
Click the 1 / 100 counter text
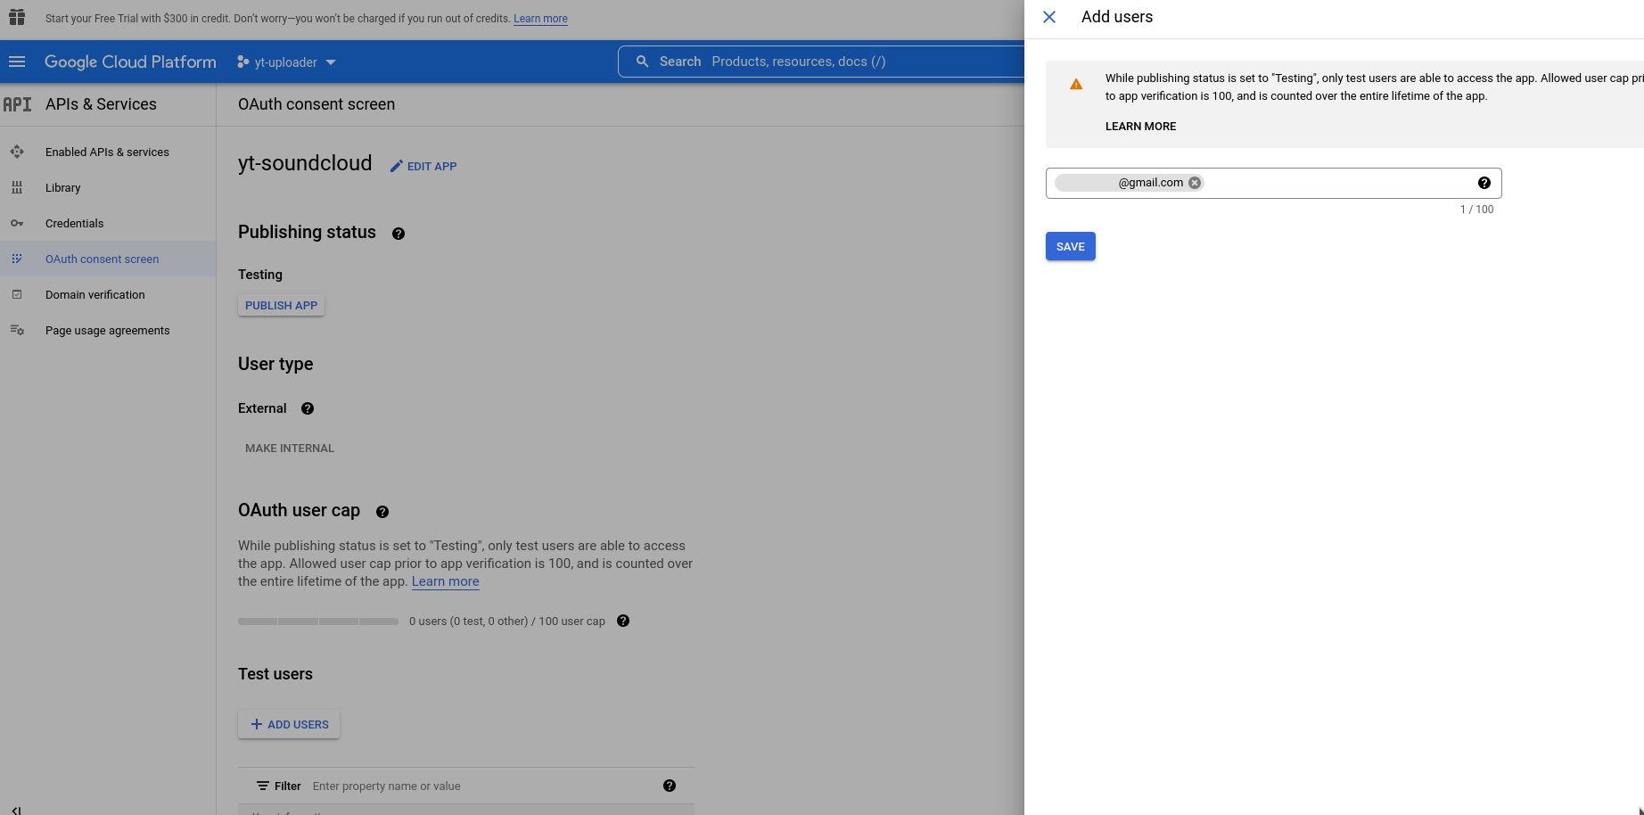point(1476,210)
